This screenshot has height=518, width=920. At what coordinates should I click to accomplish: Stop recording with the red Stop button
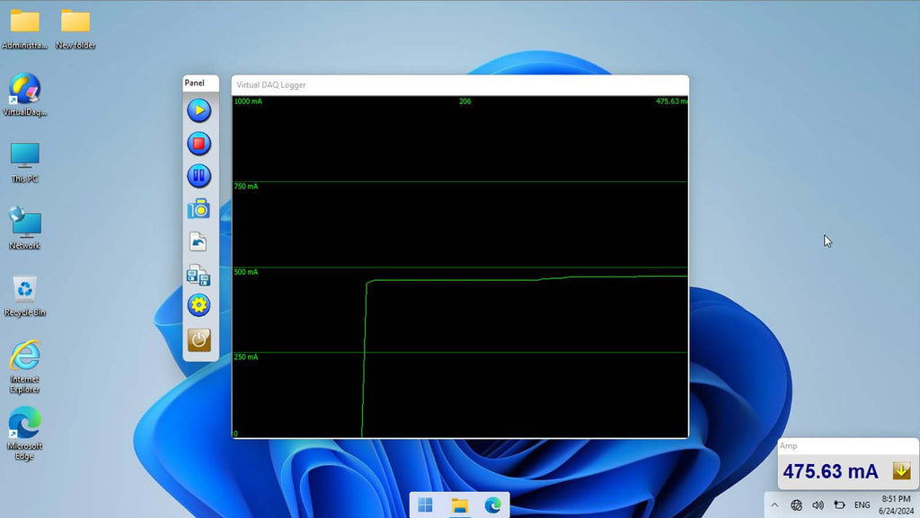click(199, 144)
